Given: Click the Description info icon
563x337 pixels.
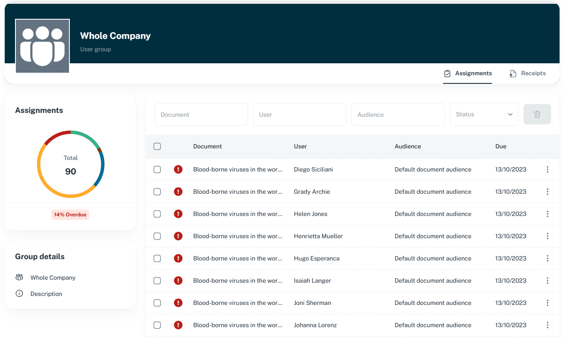Looking at the screenshot, I should (19, 293).
